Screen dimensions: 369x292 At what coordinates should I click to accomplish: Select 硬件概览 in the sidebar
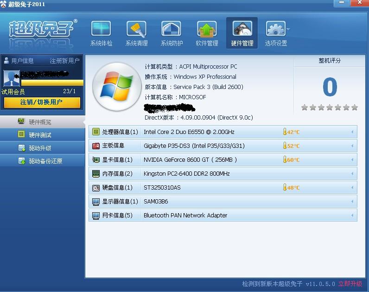42,122
